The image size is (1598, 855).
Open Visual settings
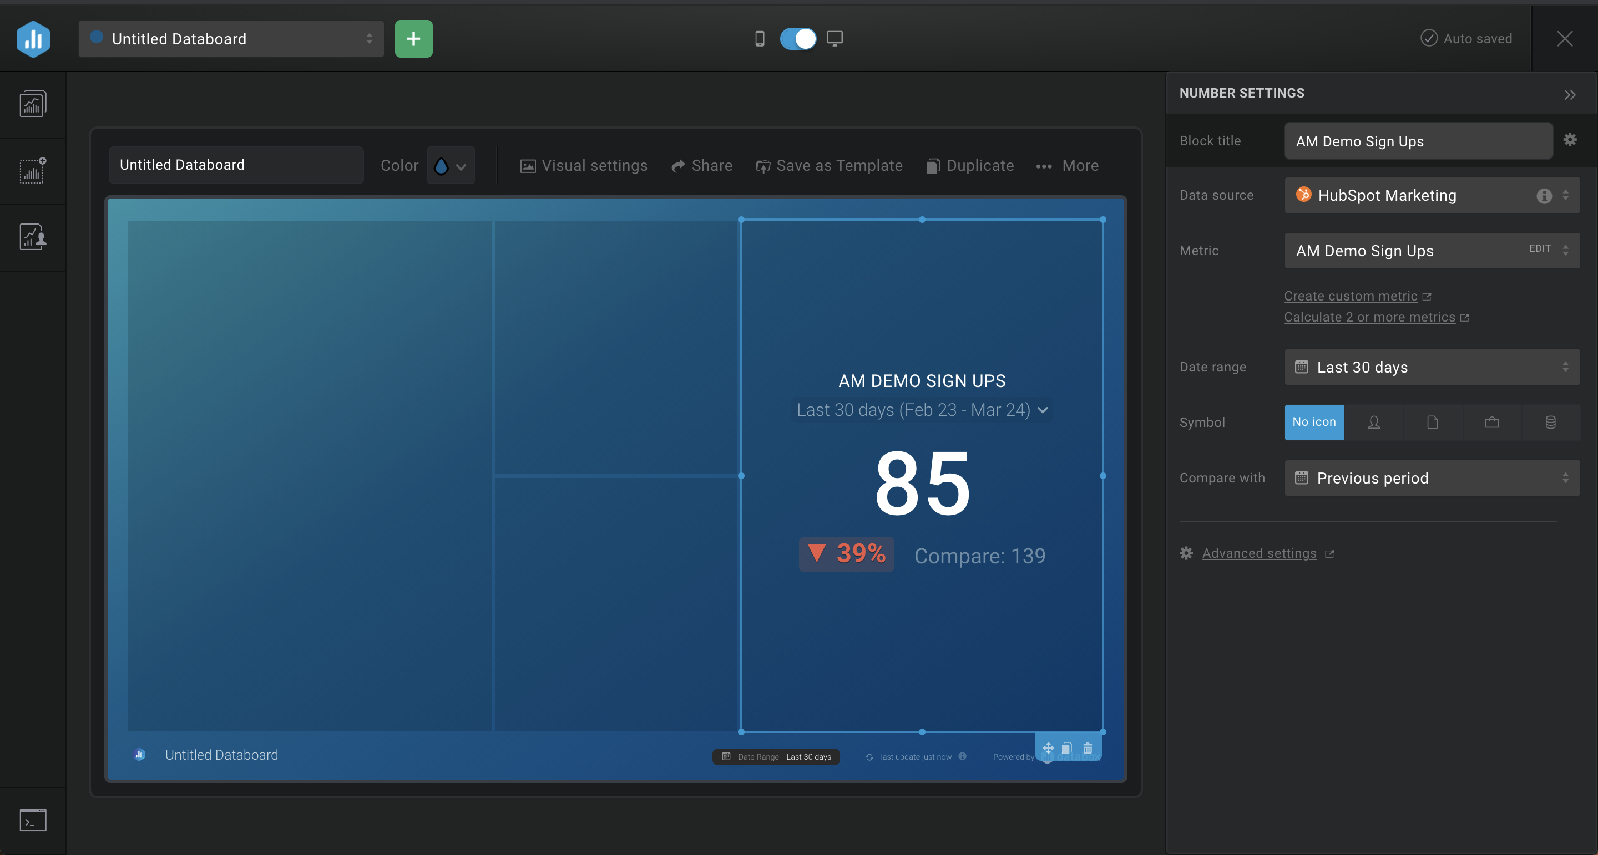(x=584, y=166)
